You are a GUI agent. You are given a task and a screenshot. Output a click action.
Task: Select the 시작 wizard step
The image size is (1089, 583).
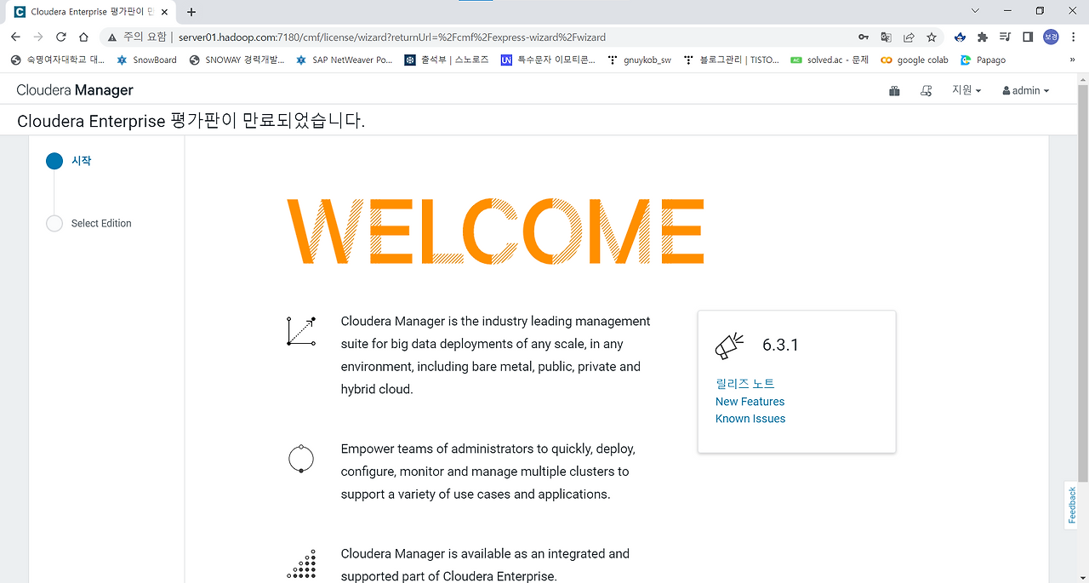coord(81,161)
